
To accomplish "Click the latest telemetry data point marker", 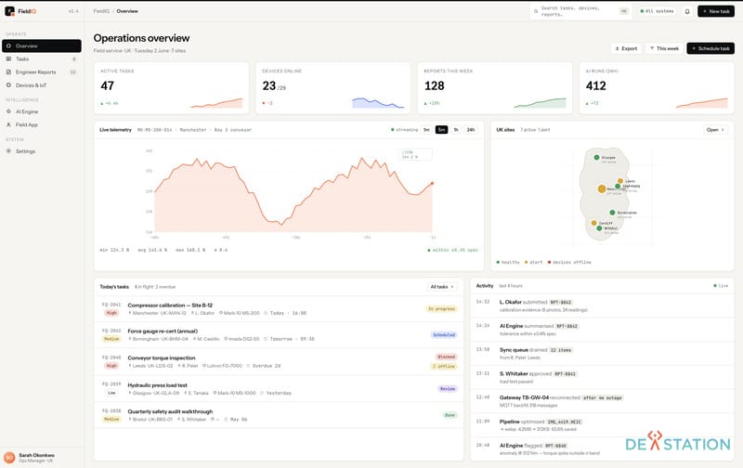I will 432,183.
